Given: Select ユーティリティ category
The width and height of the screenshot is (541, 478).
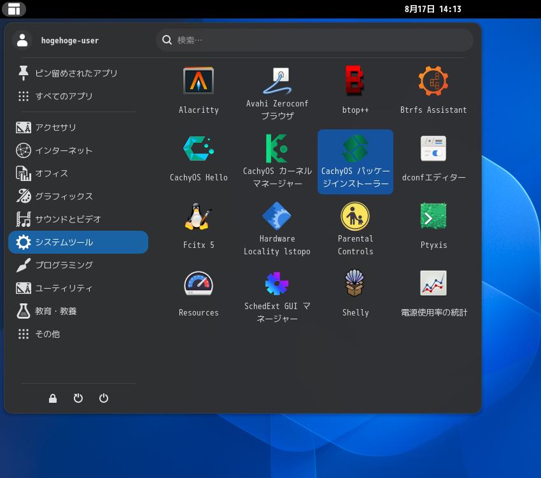Looking at the screenshot, I should click(78, 288).
